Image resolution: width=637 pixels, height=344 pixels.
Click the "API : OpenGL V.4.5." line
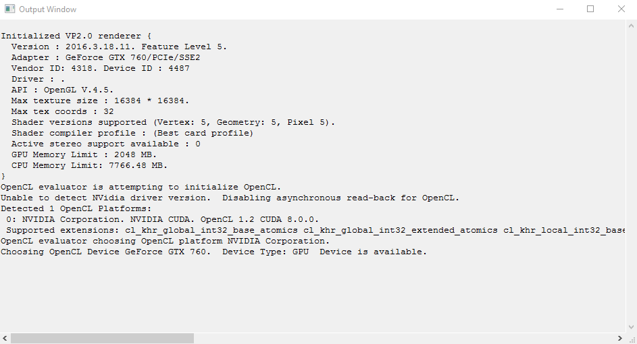tap(62, 90)
